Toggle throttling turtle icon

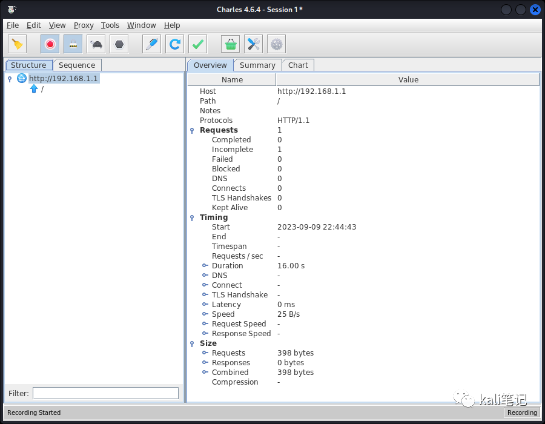(x=96, y=44)
